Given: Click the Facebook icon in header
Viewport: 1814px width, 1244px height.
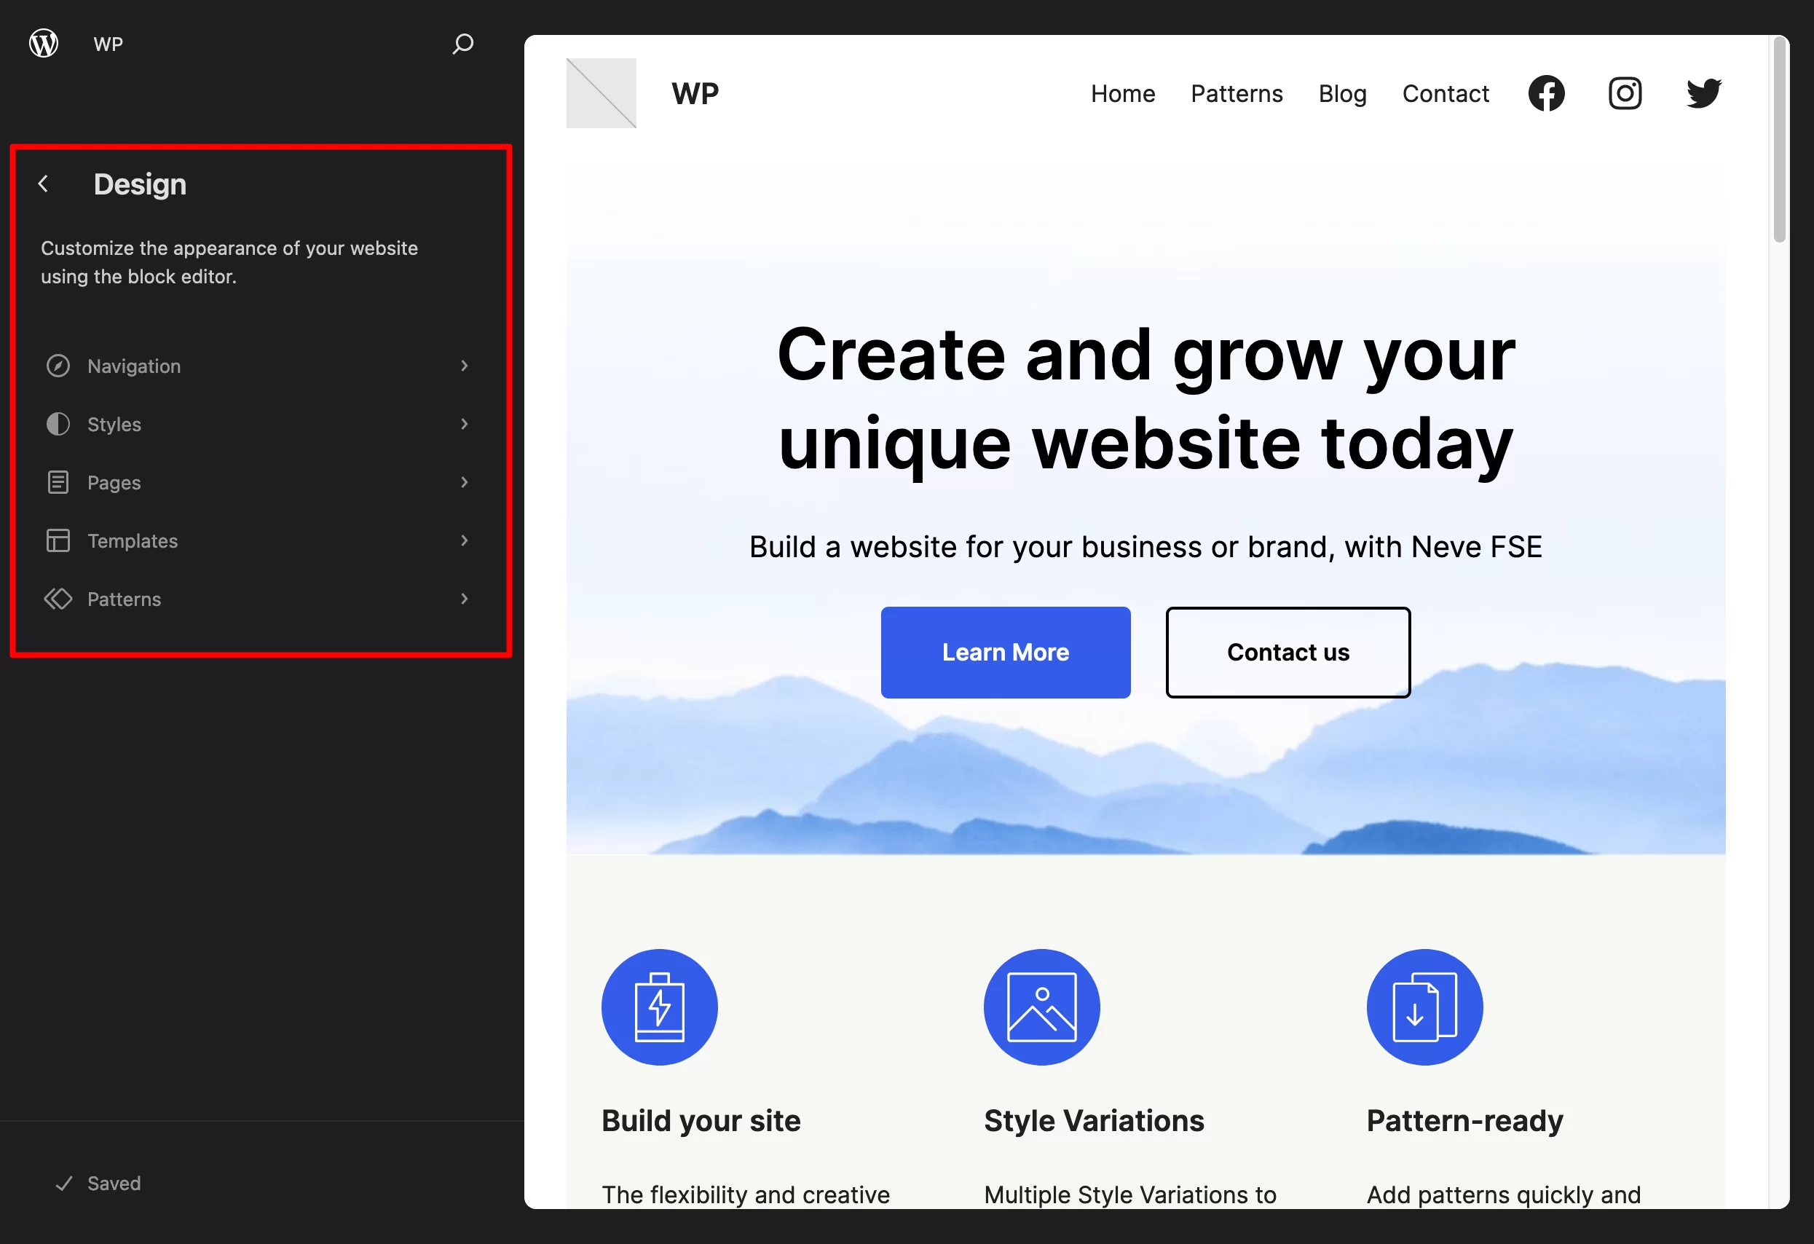Looking at the screenshot, I should click(1547, 92).
